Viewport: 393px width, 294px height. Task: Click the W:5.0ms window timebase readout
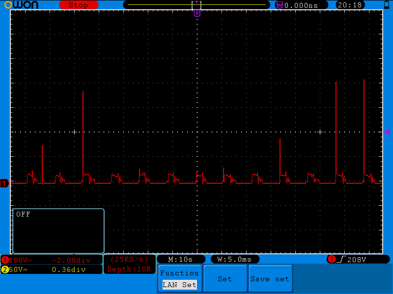click(x=235, y=260)
